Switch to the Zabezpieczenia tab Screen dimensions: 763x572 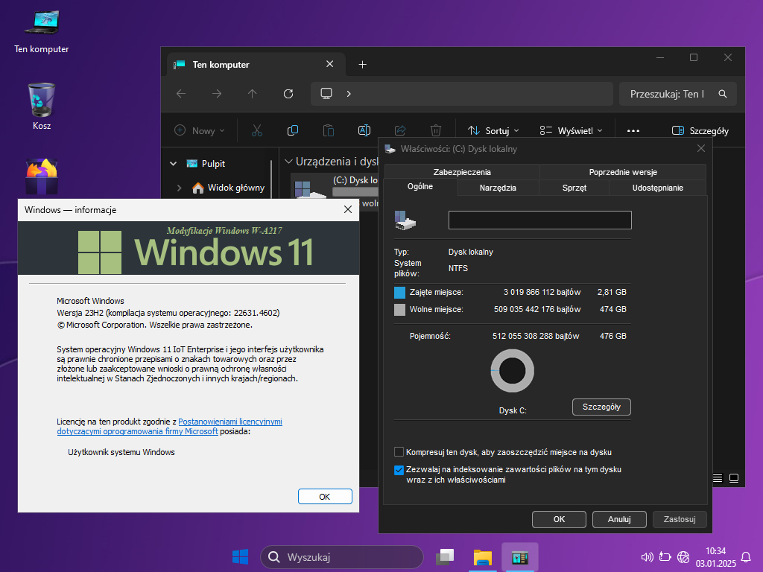(x=462, y=172)
